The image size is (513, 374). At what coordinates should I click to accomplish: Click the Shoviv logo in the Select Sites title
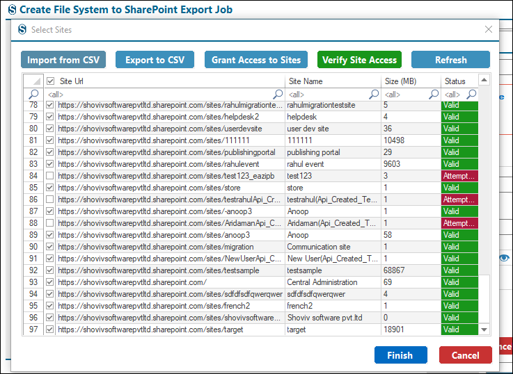[22, 29]
